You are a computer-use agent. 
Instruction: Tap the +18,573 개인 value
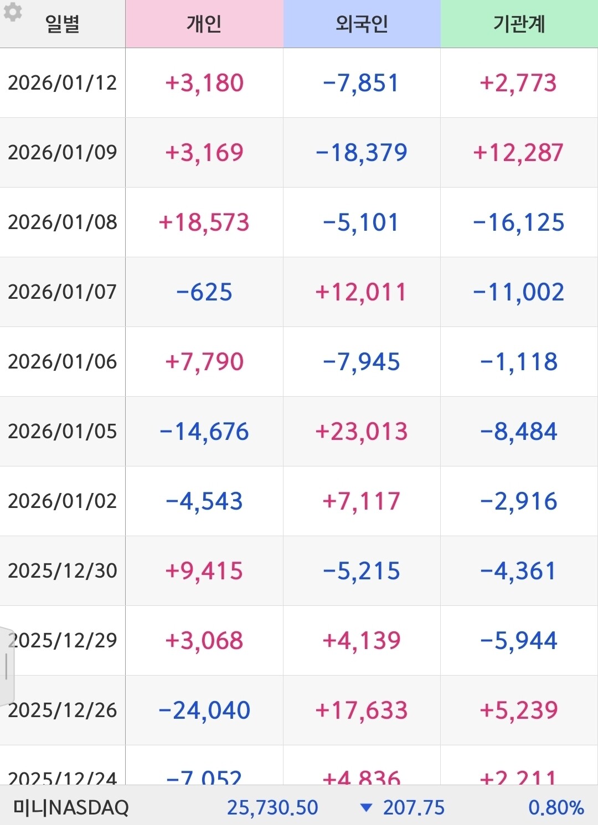(204, 222)
